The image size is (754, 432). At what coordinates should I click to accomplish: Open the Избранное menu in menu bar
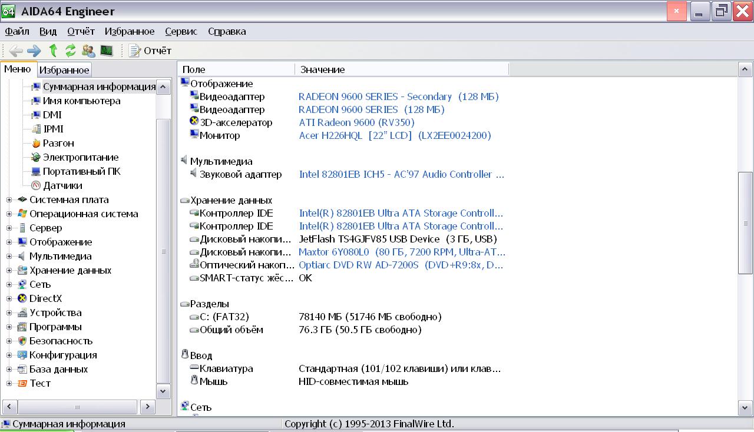click(130, 31)
